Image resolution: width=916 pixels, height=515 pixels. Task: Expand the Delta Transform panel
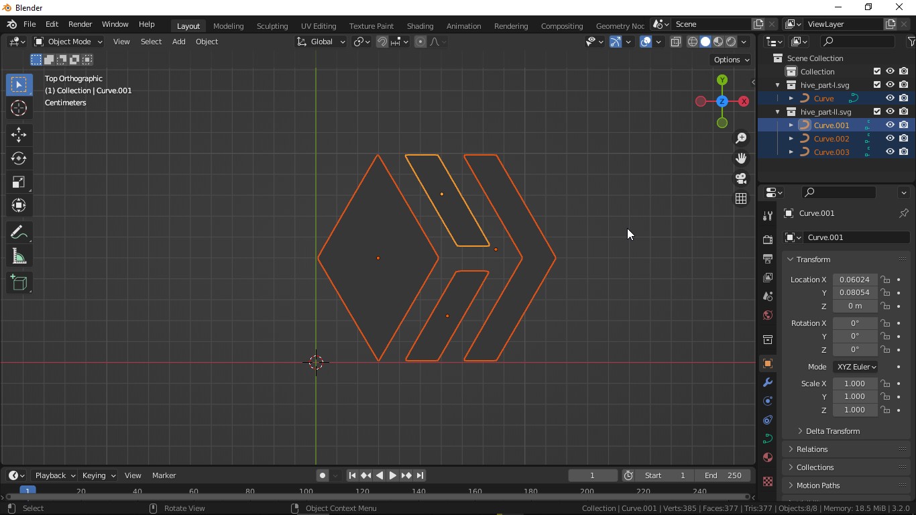[832, 431]
